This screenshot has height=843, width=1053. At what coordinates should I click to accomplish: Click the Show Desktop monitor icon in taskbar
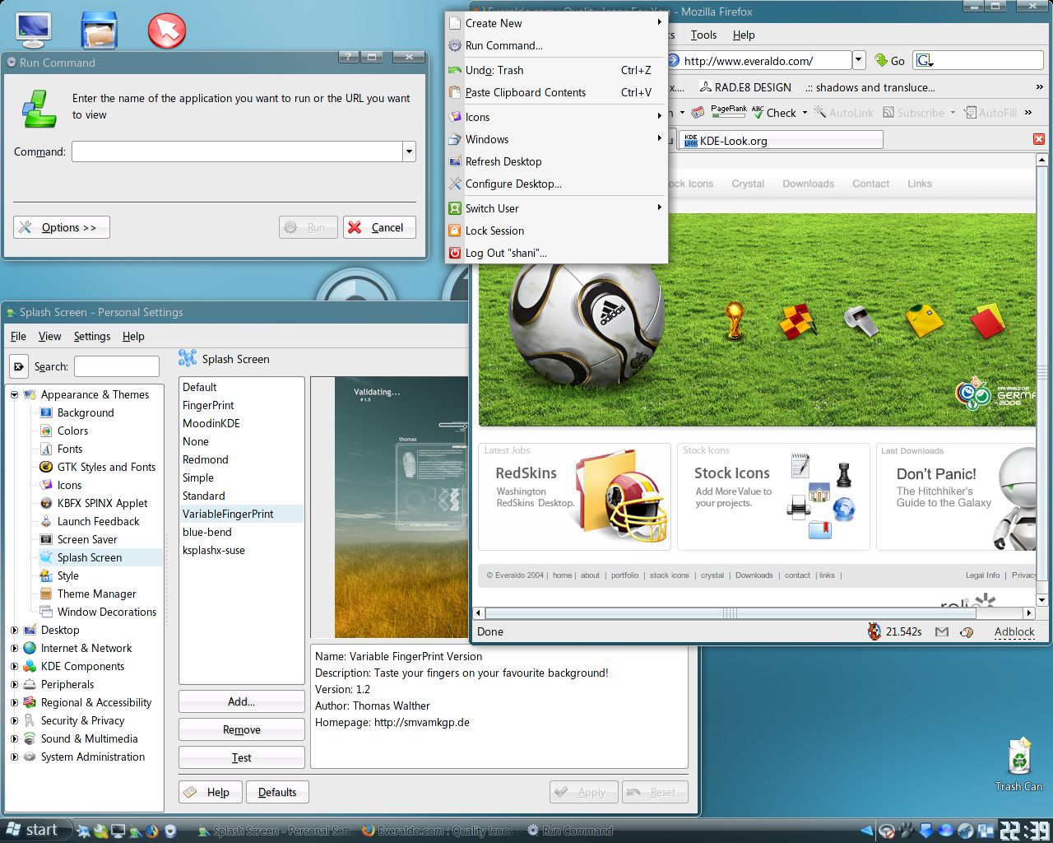tap(118, 831)
